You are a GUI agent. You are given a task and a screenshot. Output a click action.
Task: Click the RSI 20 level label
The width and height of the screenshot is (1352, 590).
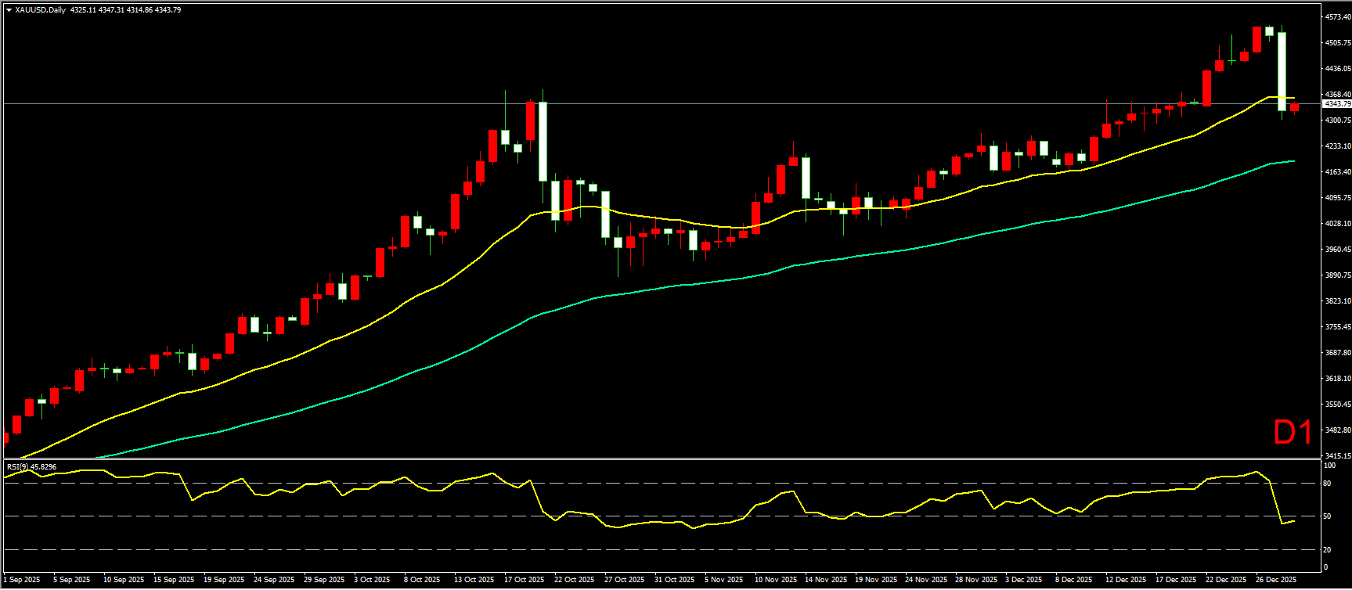click(1327, 550)
